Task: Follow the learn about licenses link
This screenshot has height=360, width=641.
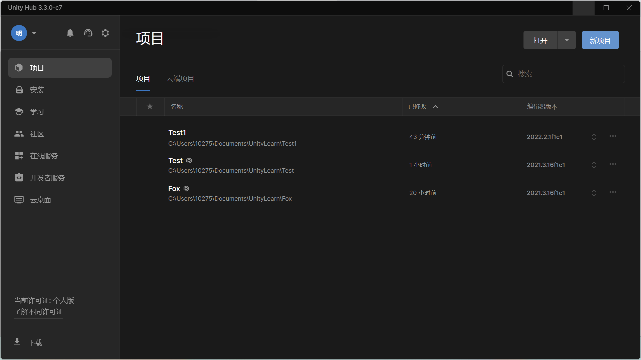Action: [x=38, y=312]
